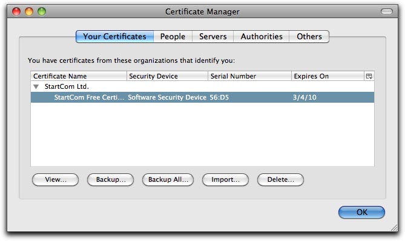Select the Others tab

[309, 36]
